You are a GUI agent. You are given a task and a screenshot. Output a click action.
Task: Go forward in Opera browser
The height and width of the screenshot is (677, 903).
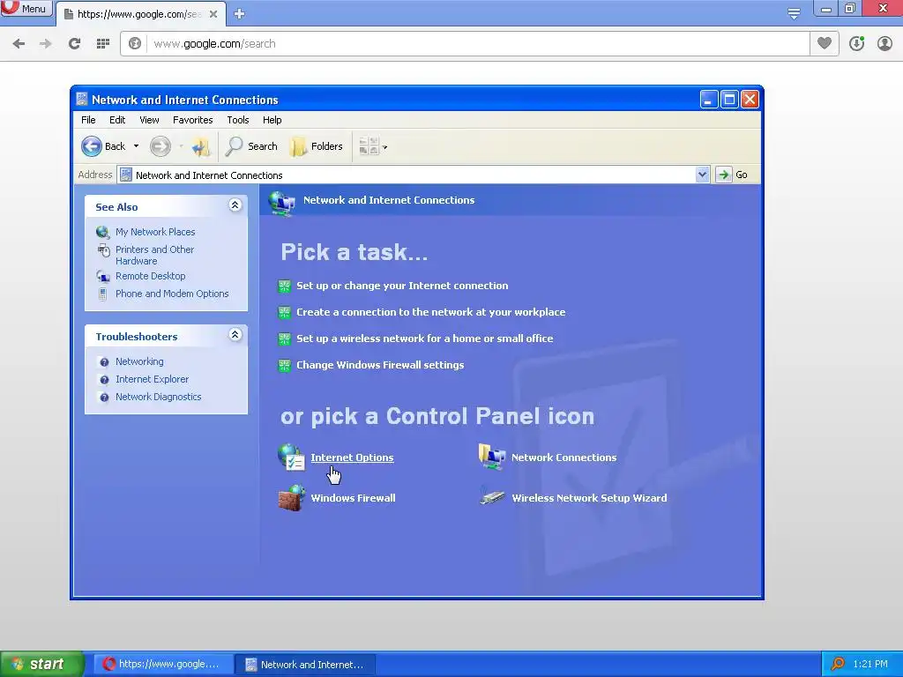pyautogui.click(x=46, y=43)
